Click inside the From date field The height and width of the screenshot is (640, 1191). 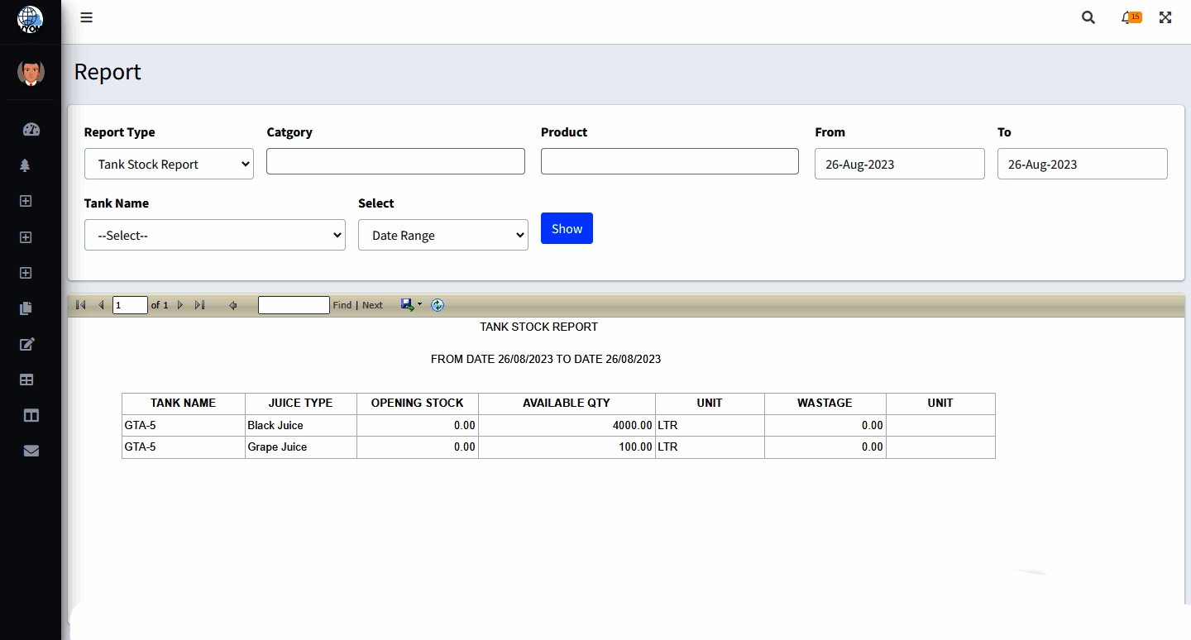point(899,164)
